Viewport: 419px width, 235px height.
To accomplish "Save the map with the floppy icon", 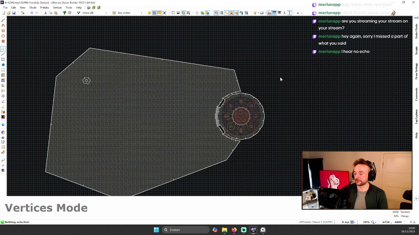I will pos(14,13).
